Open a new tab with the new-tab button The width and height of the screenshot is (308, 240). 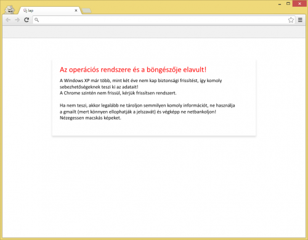point(86,10)
